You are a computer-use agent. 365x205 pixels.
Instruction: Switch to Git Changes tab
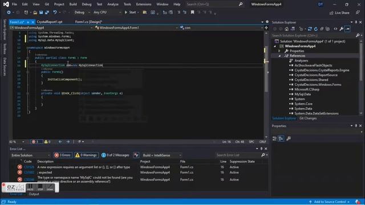tap(308, 118)
